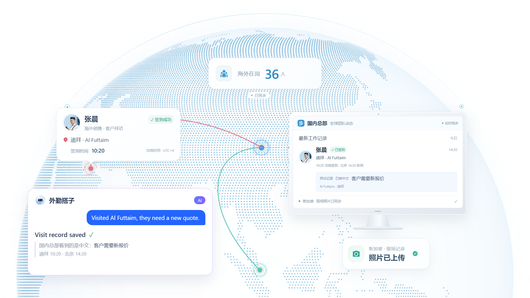The image size is (530, 298).
Task: Click the 今日 label in the monitor panel
Action: (454, 138)
